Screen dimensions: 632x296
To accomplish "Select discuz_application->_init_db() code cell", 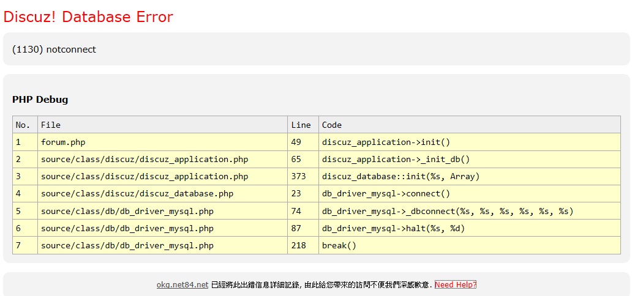I will tap(470, 159).
